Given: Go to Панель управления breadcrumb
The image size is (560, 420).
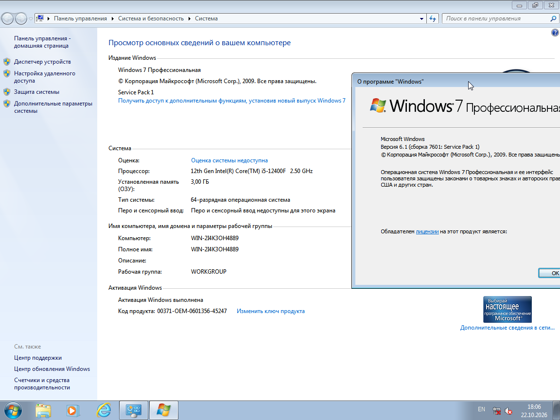Looking at the screenshot, I should pos(80,18).
